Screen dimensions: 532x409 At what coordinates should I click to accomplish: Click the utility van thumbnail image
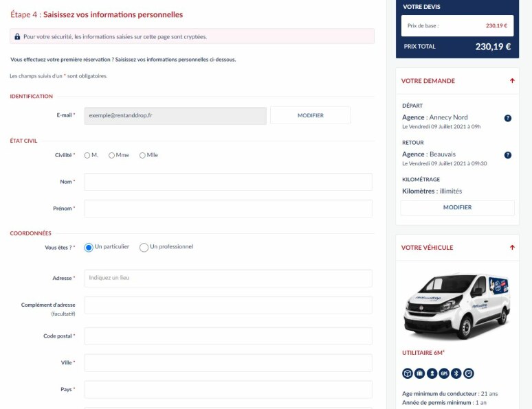(x=456, y=306)
